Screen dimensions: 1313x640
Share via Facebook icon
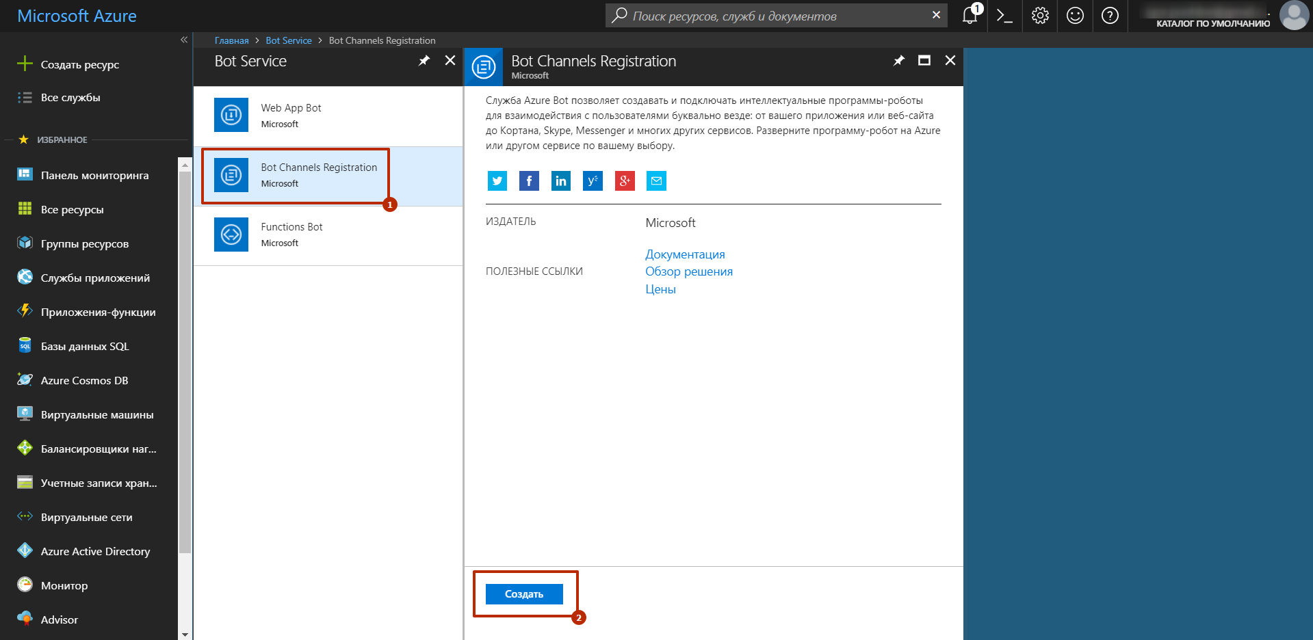529,181
